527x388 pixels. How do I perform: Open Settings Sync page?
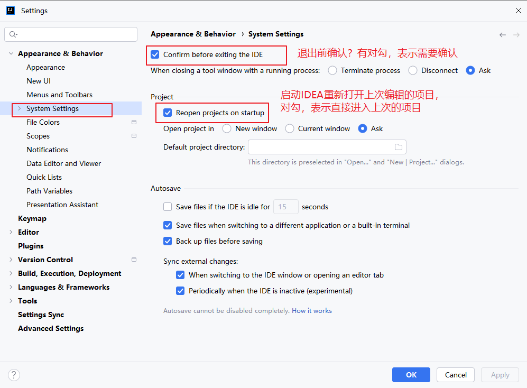(x=41, y=315)
